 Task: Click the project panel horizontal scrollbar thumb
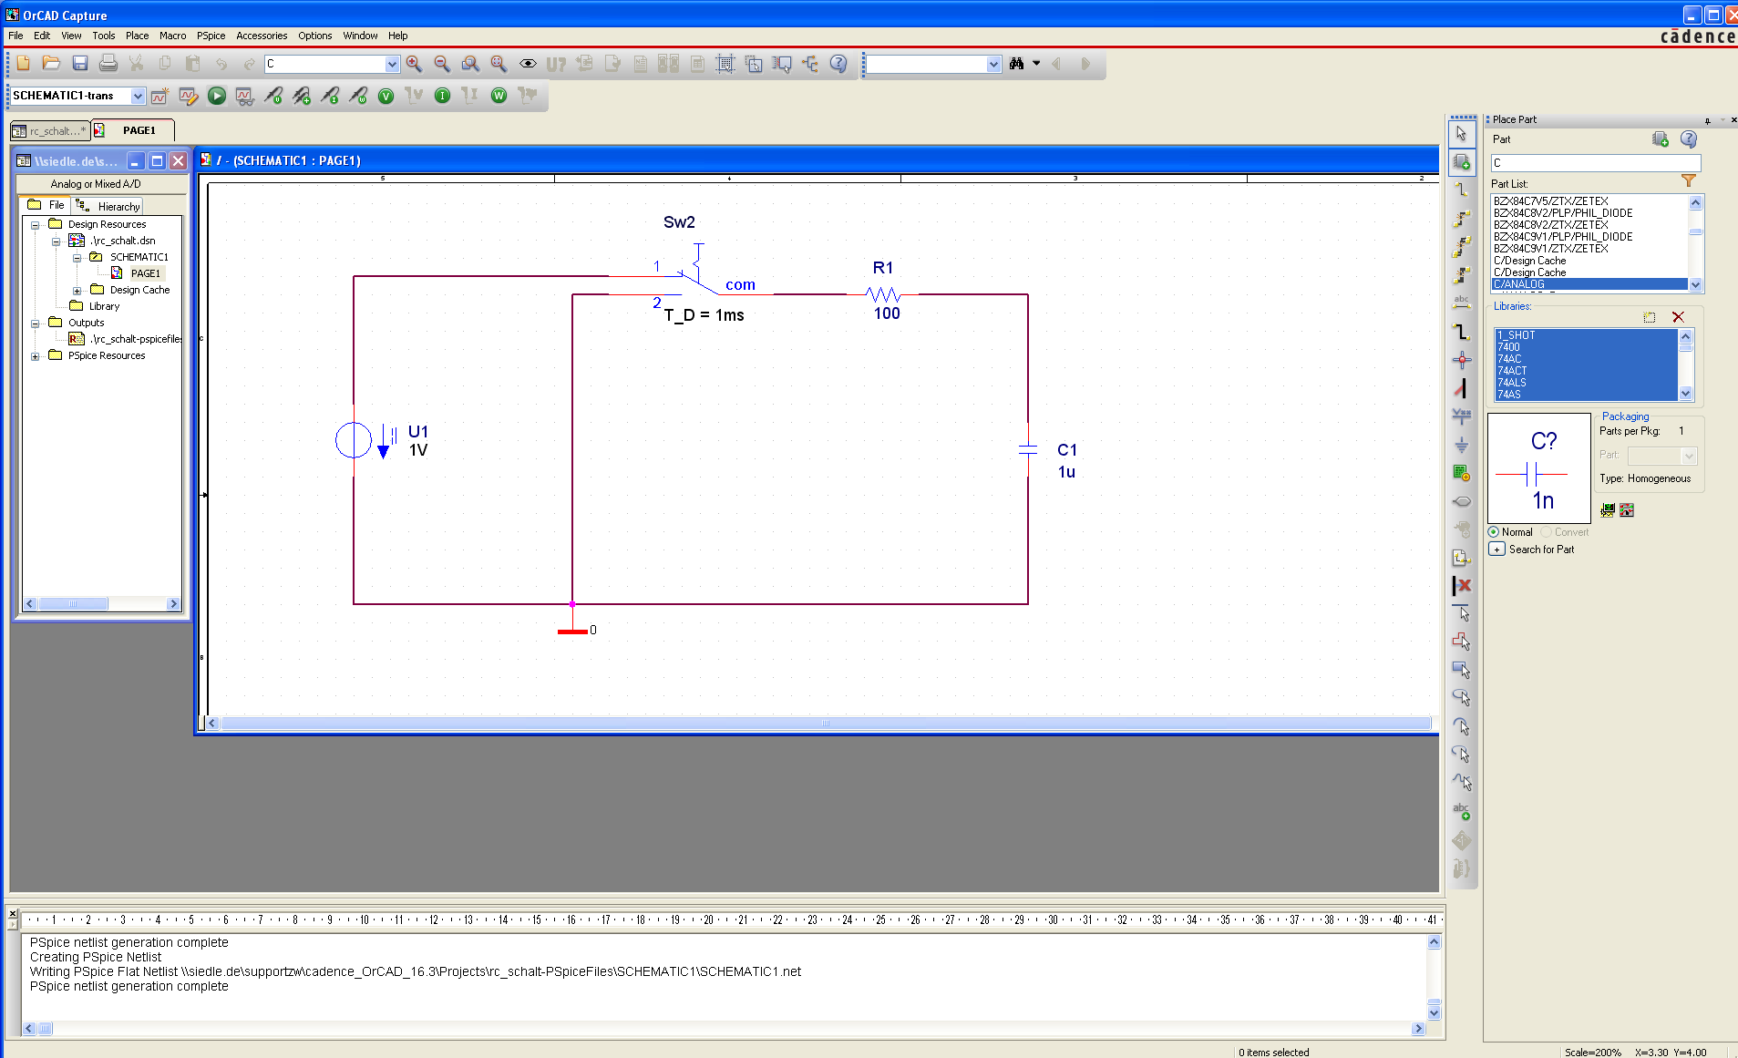73,604
